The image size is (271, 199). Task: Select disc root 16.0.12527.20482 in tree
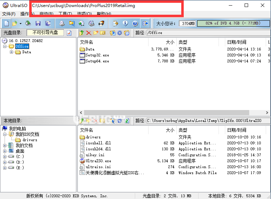tap(26, 41)
